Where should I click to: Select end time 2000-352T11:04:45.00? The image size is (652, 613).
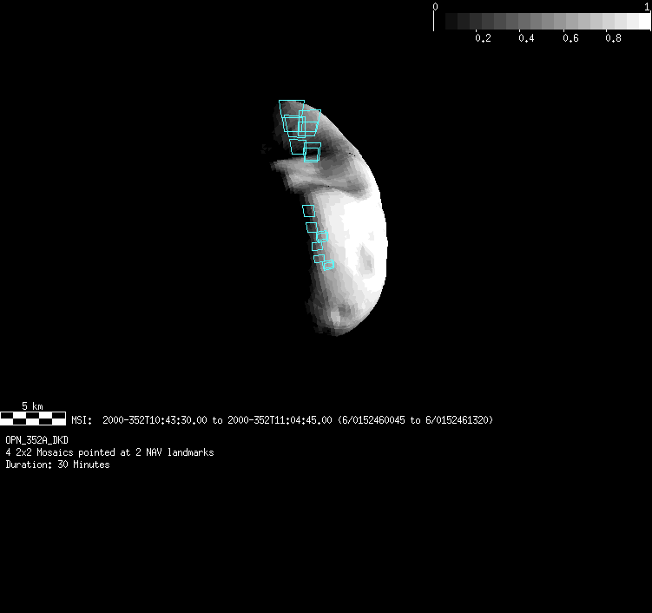click(280, 420)
